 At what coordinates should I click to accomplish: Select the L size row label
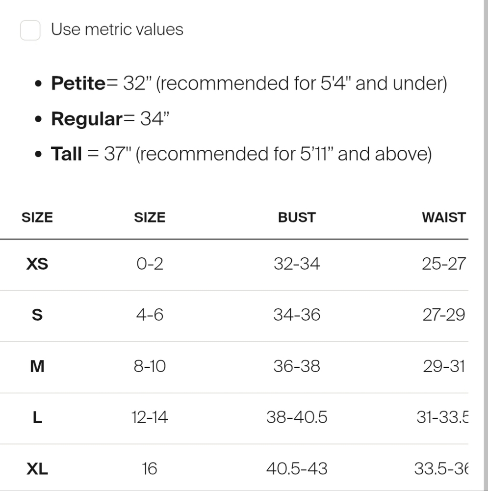point(37,417)
